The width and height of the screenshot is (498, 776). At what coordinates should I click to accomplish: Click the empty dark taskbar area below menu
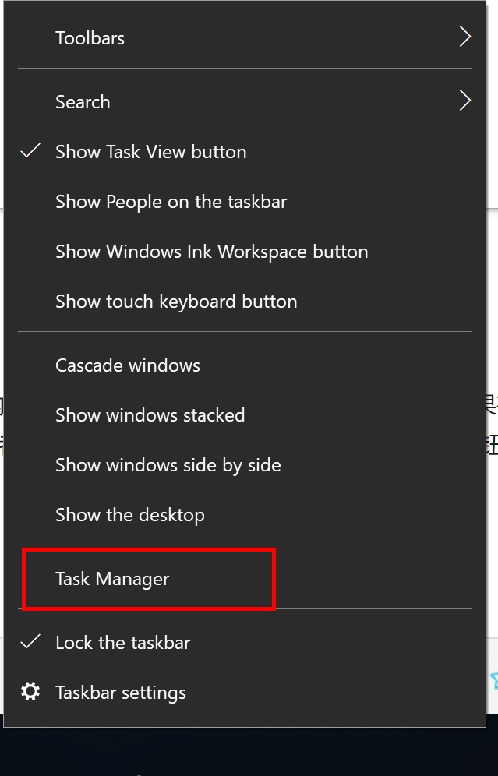click(x=249, y=753)
